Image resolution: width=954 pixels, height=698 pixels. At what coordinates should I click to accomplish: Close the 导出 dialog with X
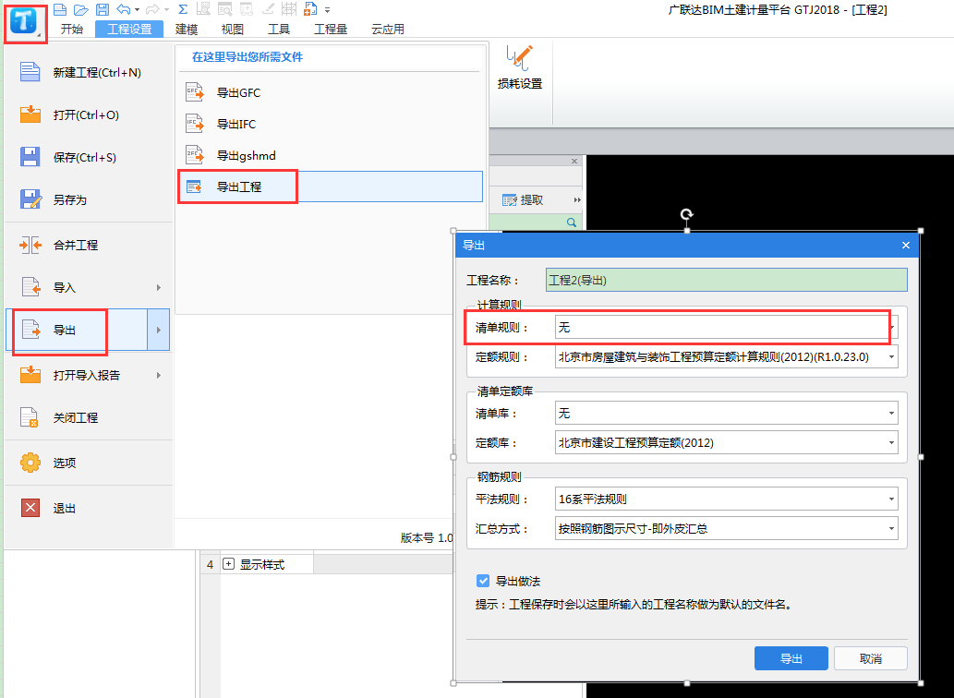(905, 245)
